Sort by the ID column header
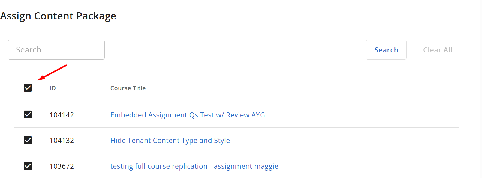This screenshot has width=482, height=178. coord(53,88)
